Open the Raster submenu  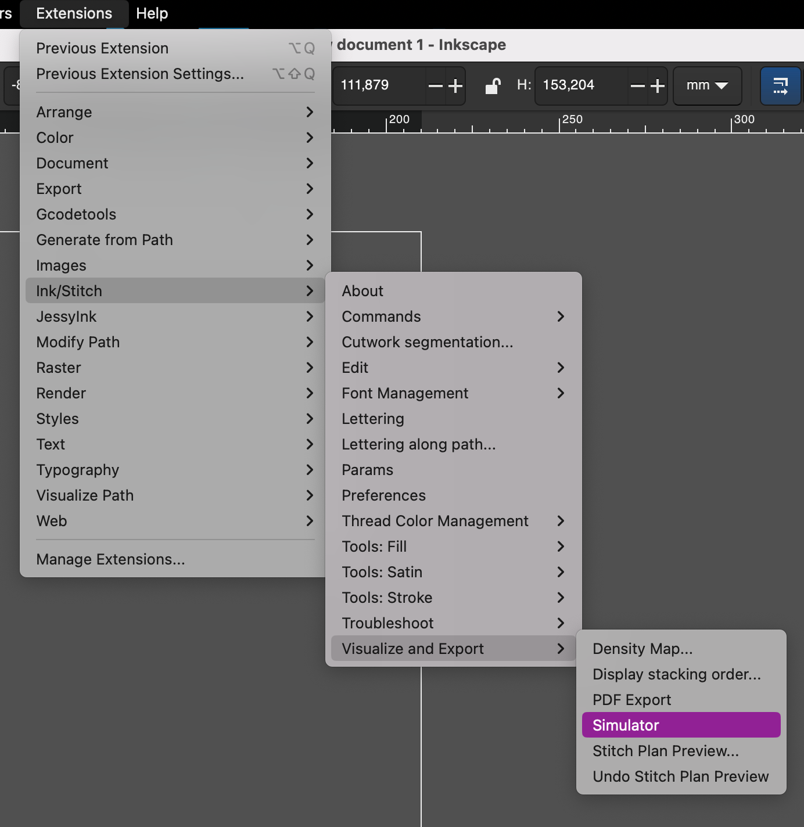pos(175,368)
